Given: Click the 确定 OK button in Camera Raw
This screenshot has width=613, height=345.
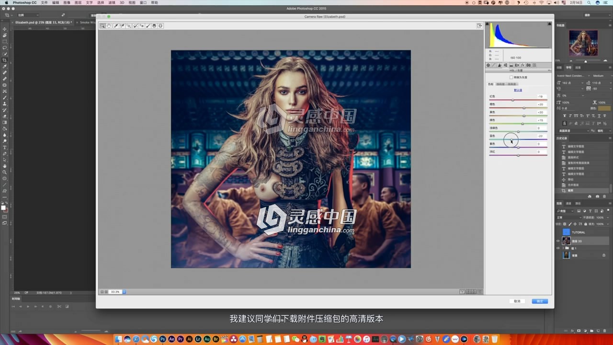Looking at the screenshot, I should click(x=540, y=301).
